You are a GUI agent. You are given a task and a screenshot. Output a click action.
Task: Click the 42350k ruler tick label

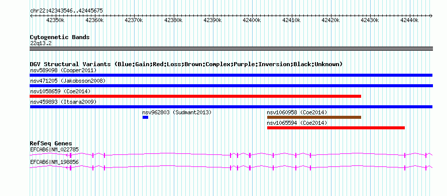[55, 20]
